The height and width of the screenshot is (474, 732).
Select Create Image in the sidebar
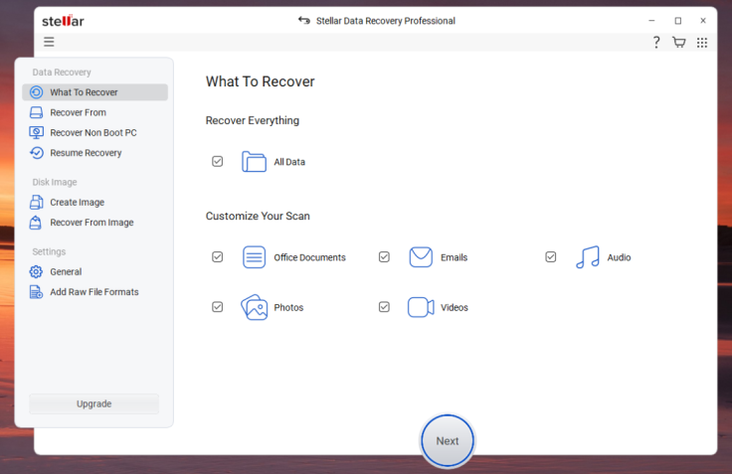(77, 202)
